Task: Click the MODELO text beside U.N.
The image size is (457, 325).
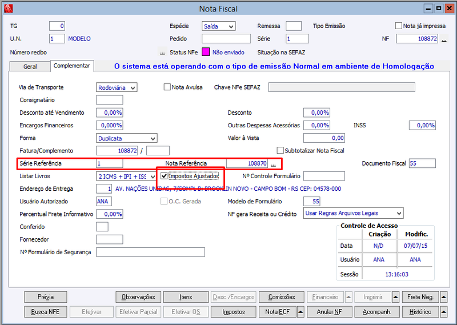Action: coord(79,39)
